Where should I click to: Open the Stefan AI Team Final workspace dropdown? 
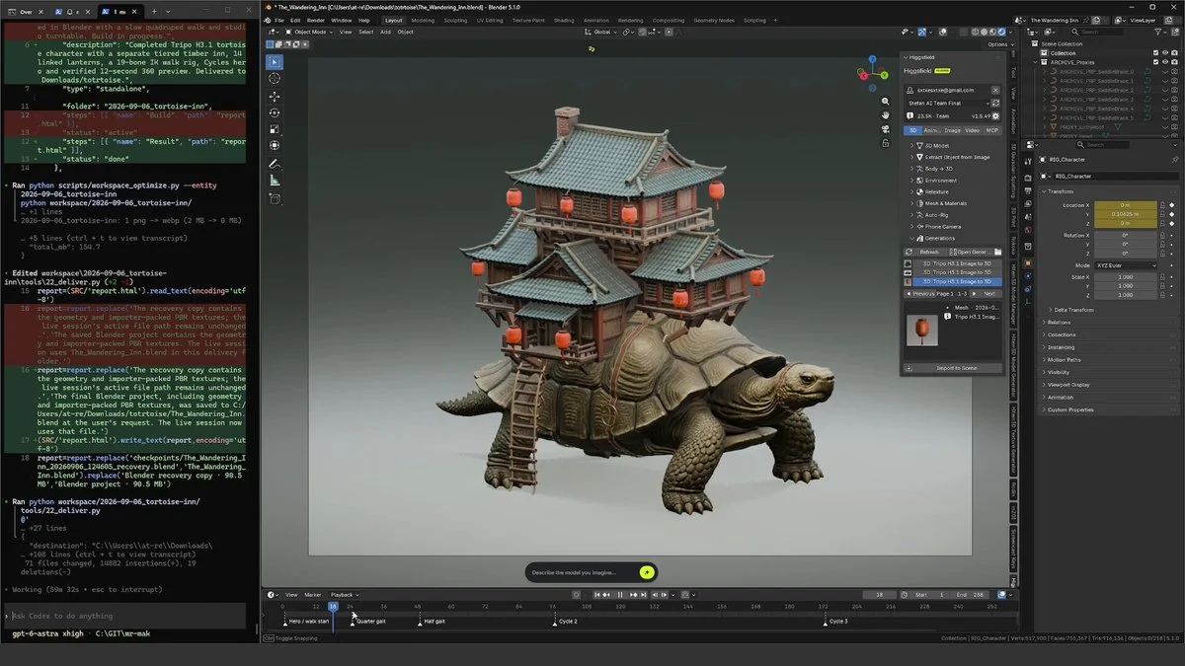(x=948, y=103)
